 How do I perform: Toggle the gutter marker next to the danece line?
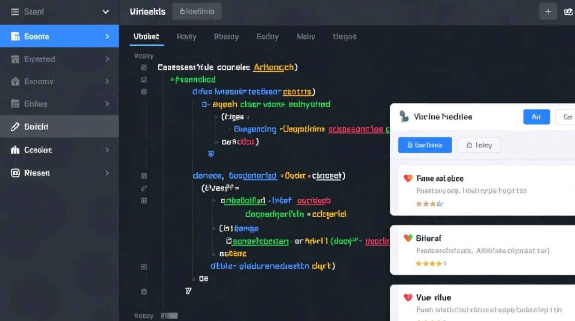tap(143, 175)
